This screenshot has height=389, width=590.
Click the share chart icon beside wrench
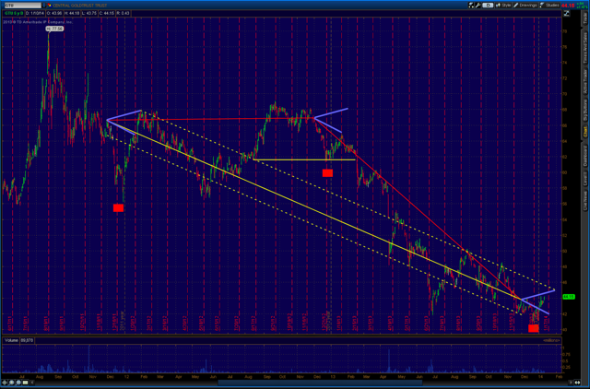tap(471, 6)
